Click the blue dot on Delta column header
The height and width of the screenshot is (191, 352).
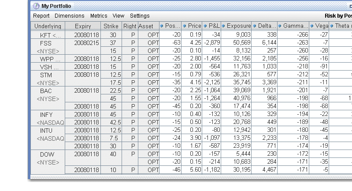pyautogui.click(x=255, y=26)
